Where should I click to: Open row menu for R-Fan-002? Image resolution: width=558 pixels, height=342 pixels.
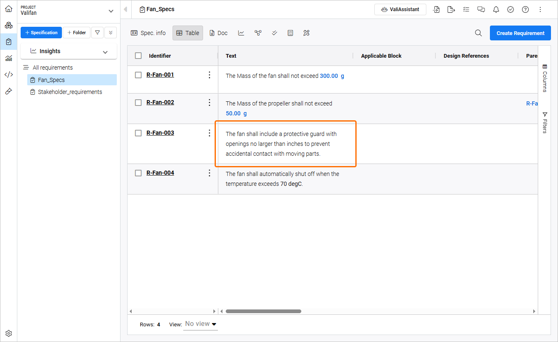coord(209,102)
